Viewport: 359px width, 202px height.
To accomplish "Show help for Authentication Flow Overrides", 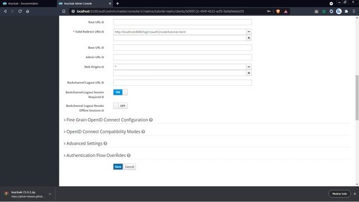I will click(x=128, y=155).
